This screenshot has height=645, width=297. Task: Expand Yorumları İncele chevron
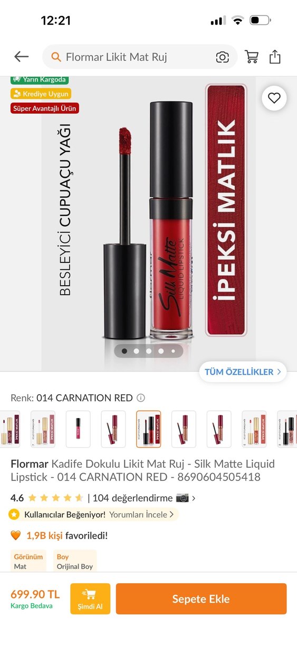tap(171, 514)
